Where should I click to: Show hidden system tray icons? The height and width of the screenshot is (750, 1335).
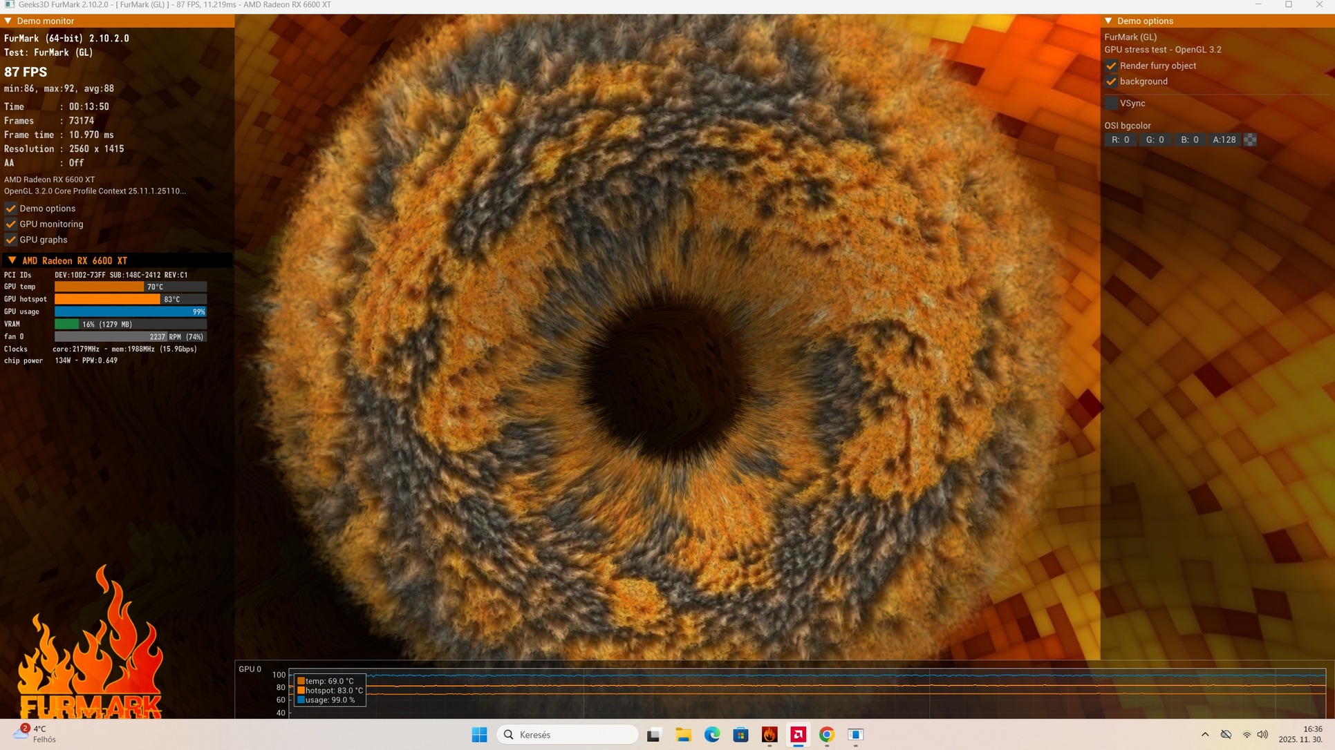(1205, 734)
